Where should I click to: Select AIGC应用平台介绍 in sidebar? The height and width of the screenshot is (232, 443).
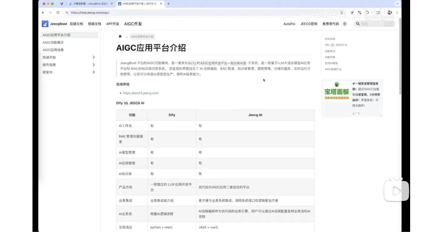coord(69,35)
